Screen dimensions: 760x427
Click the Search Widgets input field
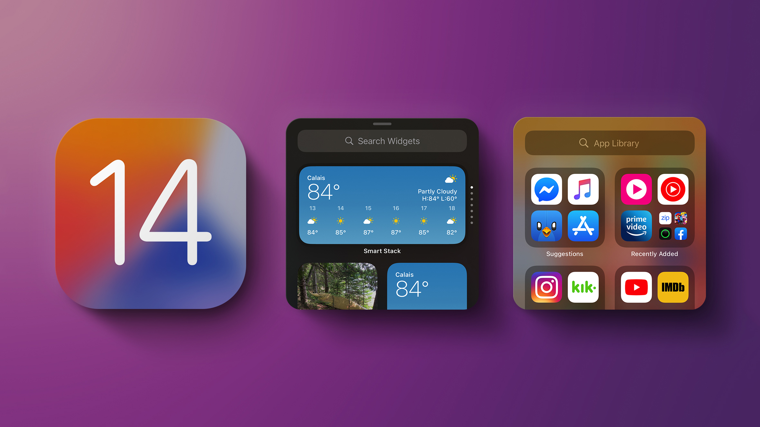tap(381, 141)
